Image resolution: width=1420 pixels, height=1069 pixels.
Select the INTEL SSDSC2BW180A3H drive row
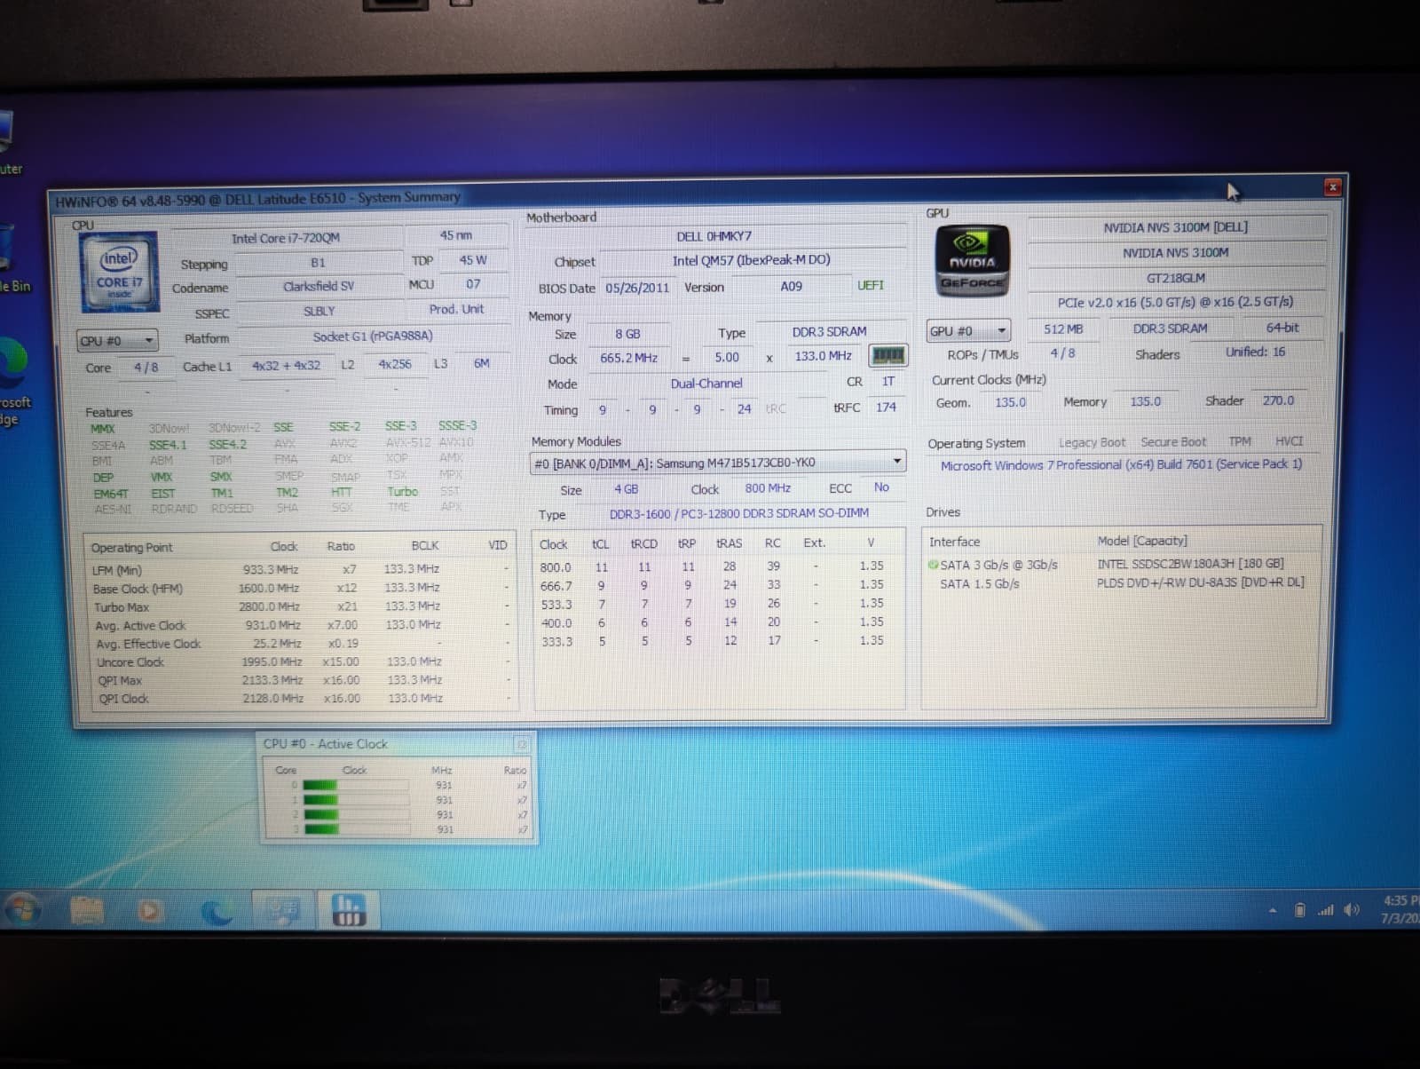point(1121,564)
